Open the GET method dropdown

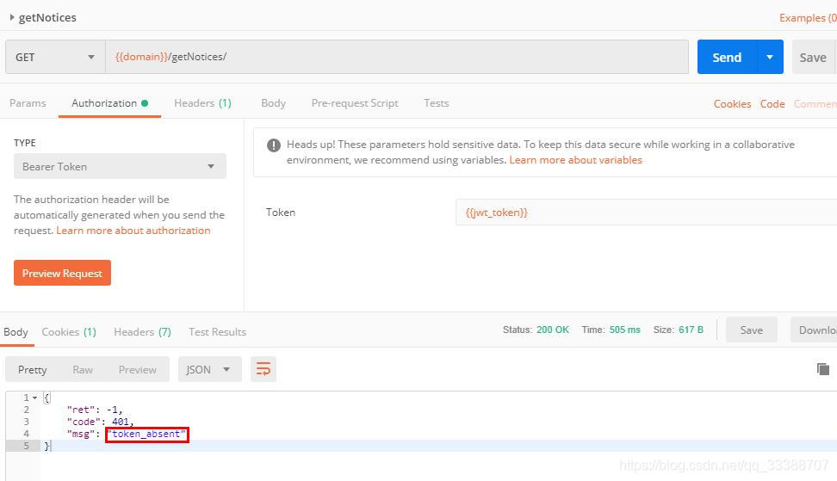pyautogui.click(x=55, y=57)
